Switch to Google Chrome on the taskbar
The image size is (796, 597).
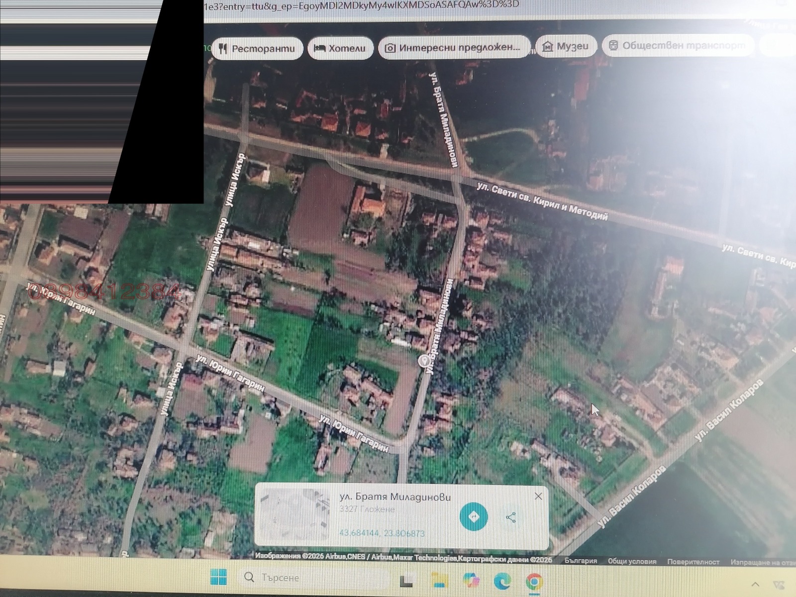[534, 582]
